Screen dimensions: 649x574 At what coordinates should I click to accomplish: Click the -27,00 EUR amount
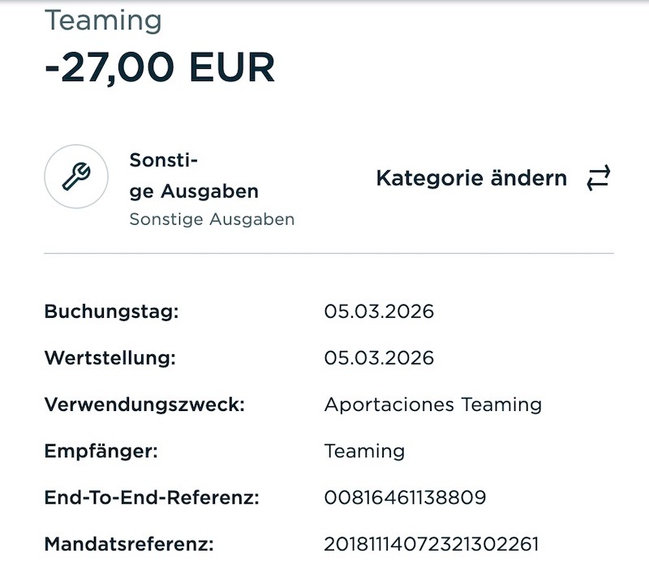pyautogui.click(x=160, y=68)
